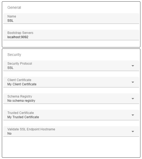Click the Name input field containing SSL

click(x=71, y=19)
